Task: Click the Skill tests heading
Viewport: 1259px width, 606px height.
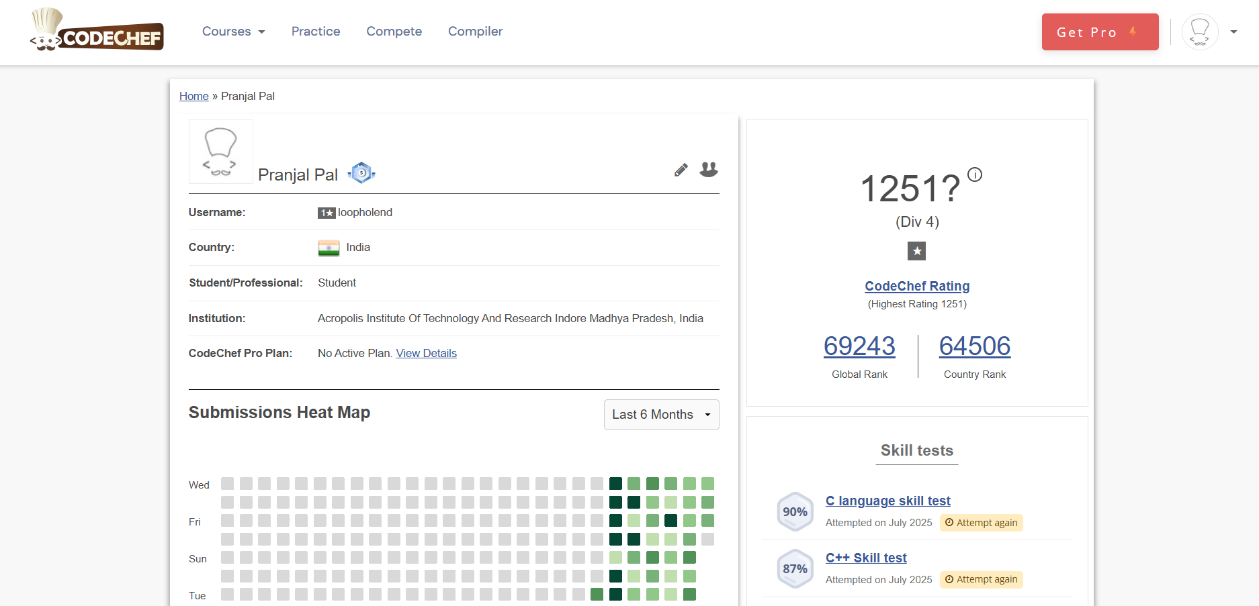Action: pos(917,450)
